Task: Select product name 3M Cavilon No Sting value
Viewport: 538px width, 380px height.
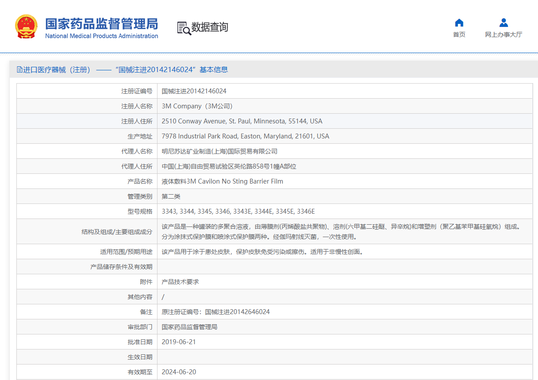Action: pos(223,181)
